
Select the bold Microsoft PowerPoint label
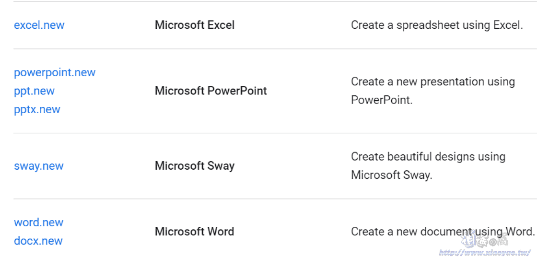click(211, 91)
